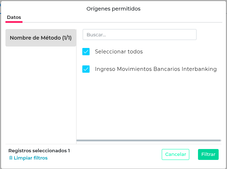Click the Ingreso Movimientos Bancarios Interbanking label
The height and width of the screenshot is (169, 227).
pyautogui.click(x=156, y=69)
